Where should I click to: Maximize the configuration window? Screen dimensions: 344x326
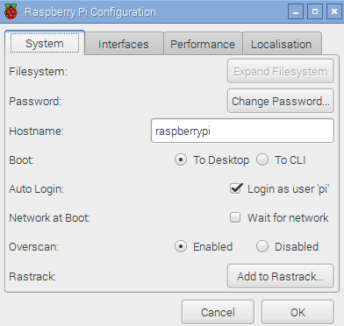315,11
